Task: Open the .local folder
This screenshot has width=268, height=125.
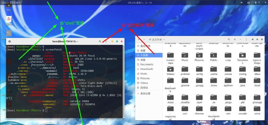Action: click(257, 82)
